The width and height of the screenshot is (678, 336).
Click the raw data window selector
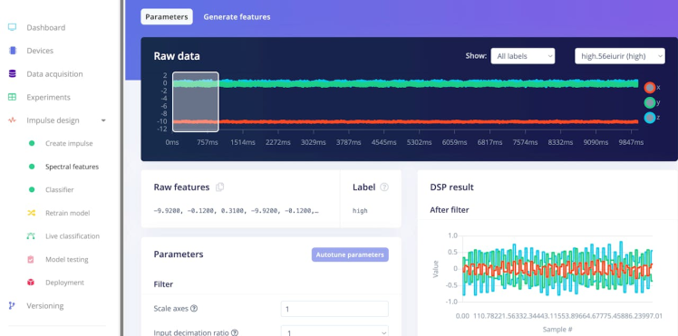(x=196, y=101)
